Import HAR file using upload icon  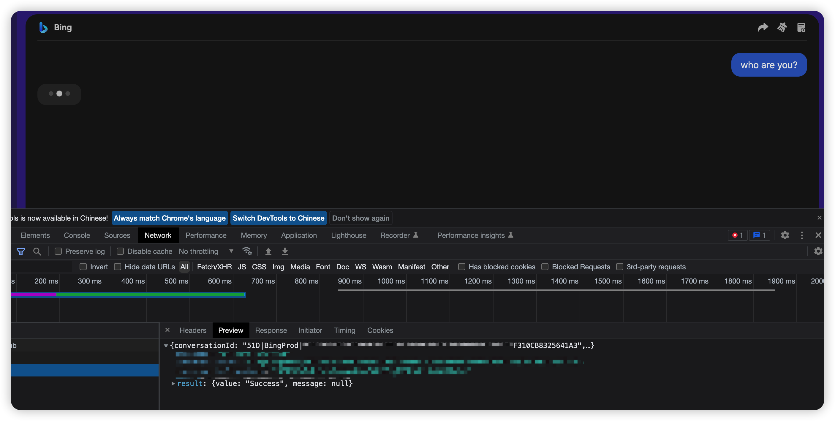[x=268, y=251]
